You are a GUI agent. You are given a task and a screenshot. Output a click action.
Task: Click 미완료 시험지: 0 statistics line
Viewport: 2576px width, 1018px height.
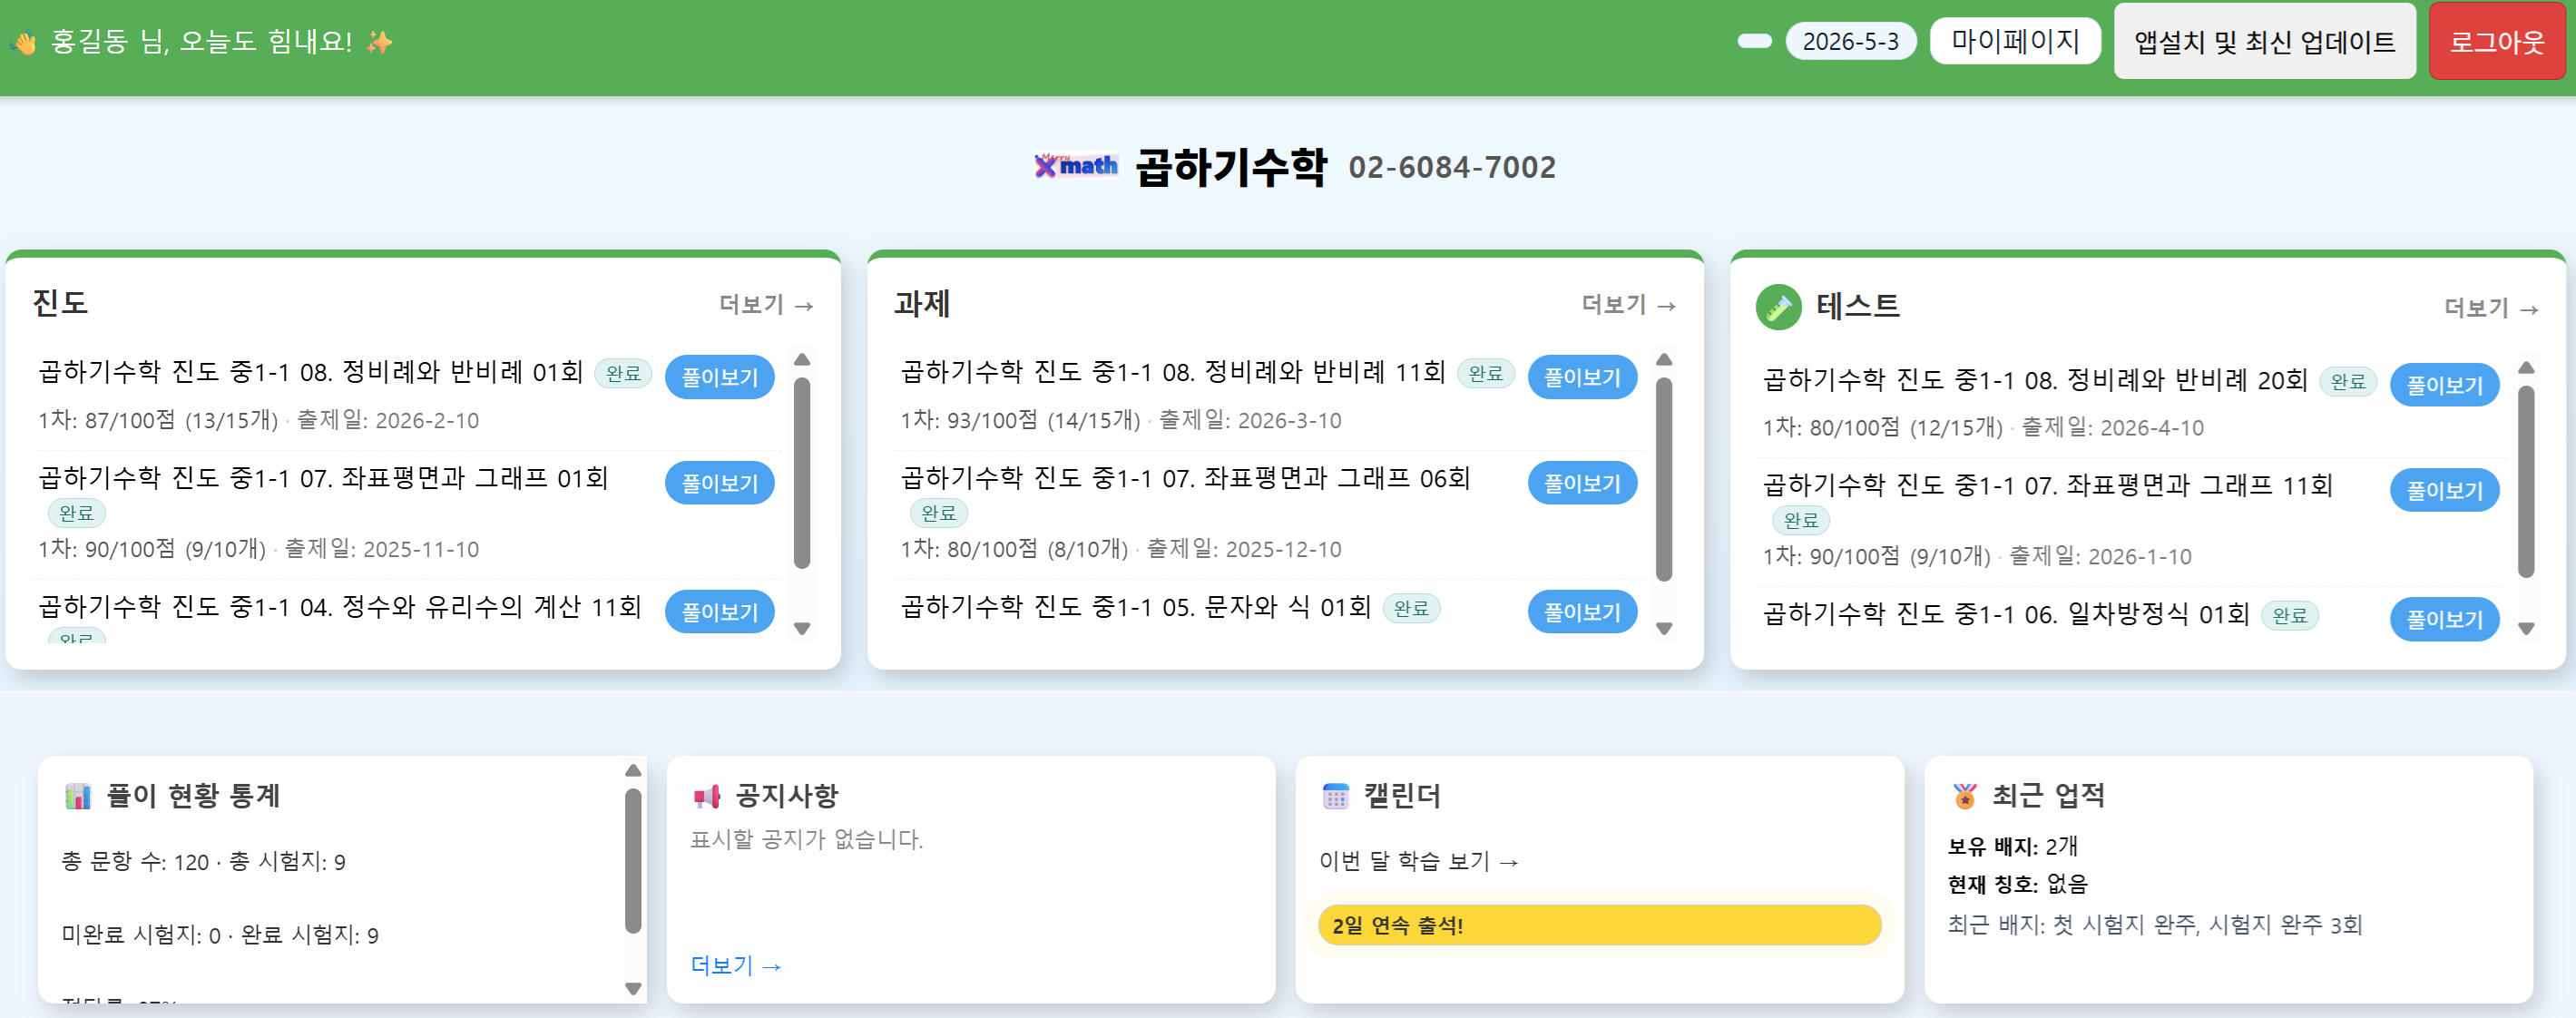[x=220, y=935]
